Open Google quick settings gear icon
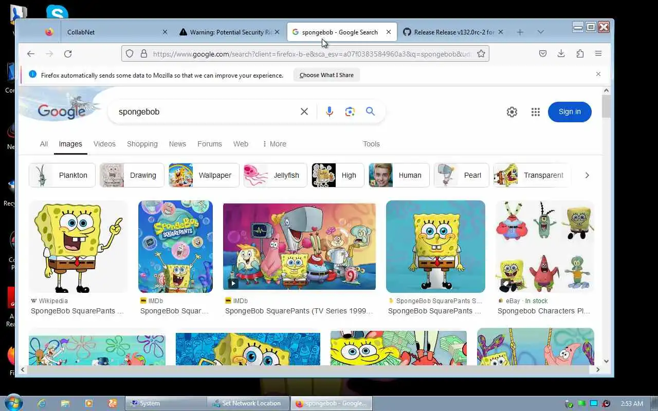 512,112
